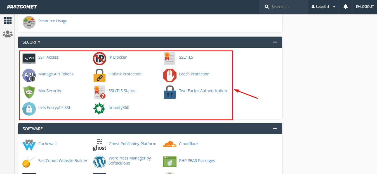
Task: Open the Manage API Tokens icon
Action: coord(29,75)
